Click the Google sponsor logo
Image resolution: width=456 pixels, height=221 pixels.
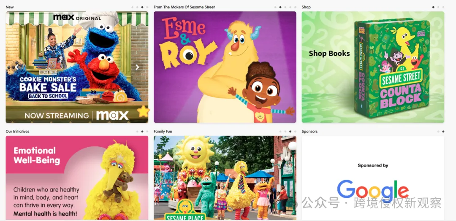(373, 191)
